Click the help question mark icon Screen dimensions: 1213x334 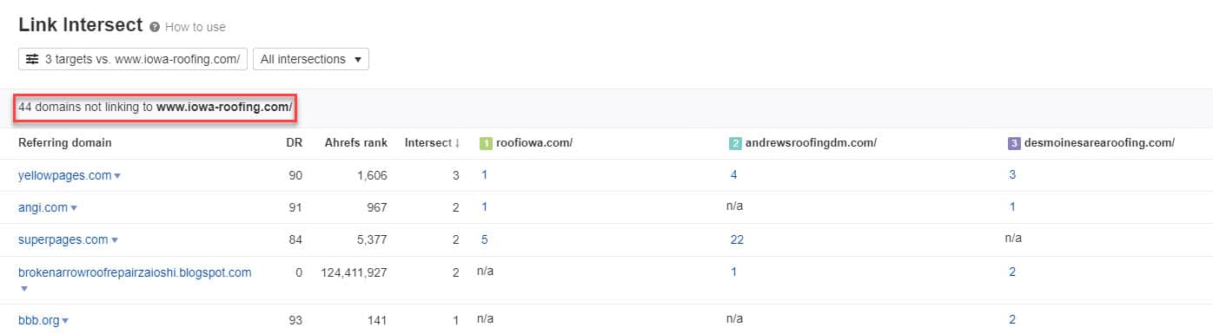155,27
